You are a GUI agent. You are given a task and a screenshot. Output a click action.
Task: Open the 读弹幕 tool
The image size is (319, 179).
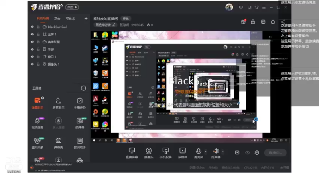79,123
